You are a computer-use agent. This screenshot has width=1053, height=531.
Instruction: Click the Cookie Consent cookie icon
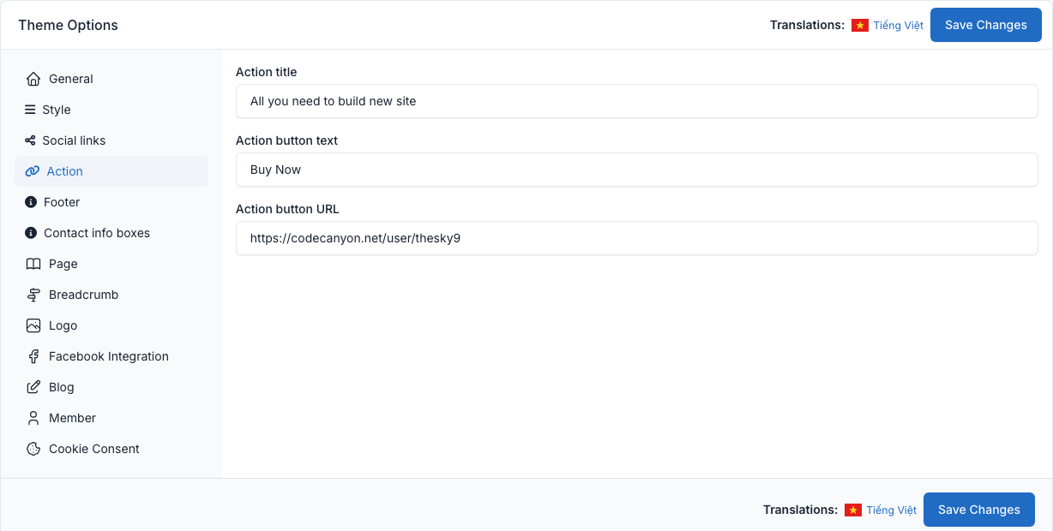33,449
